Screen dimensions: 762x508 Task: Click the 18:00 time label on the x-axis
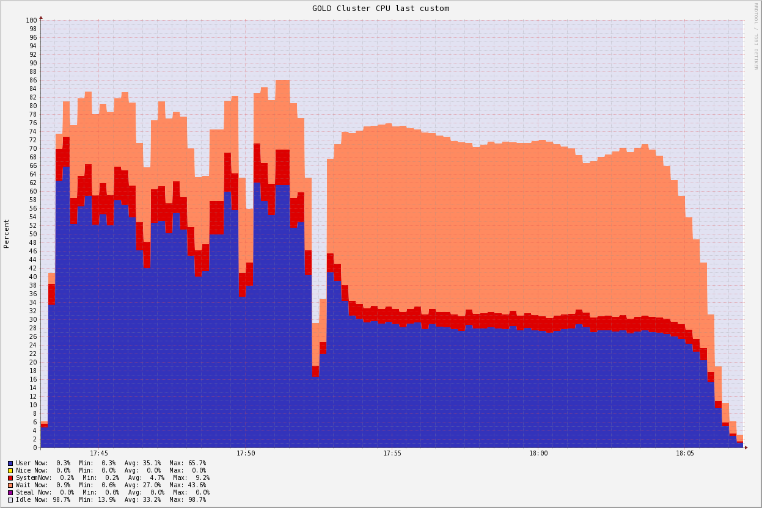click(539, 454)
